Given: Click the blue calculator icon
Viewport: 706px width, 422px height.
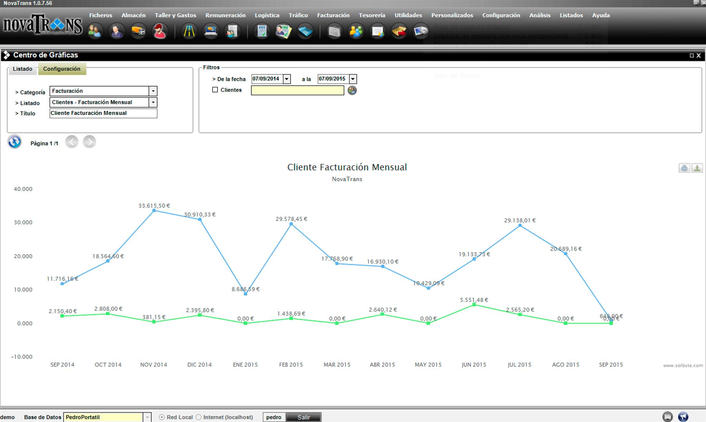Looking at the screenshot, I should click(x=305, y=31).
